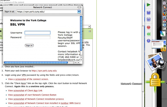This screenshot has height=107, width=167.
Task: Click the blue full-screen frame icon
Action: 148,13
